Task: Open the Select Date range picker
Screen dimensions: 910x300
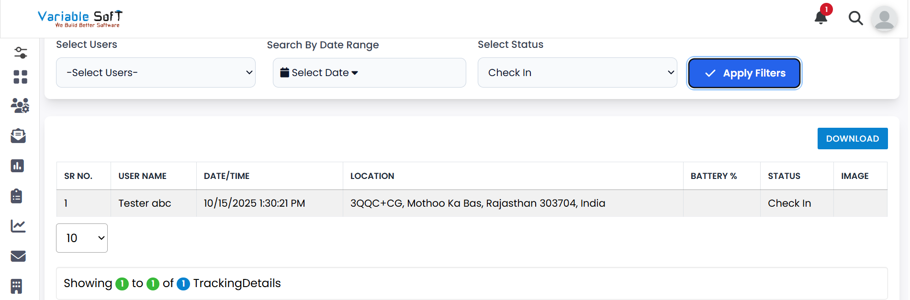Action: coord(369,73)
